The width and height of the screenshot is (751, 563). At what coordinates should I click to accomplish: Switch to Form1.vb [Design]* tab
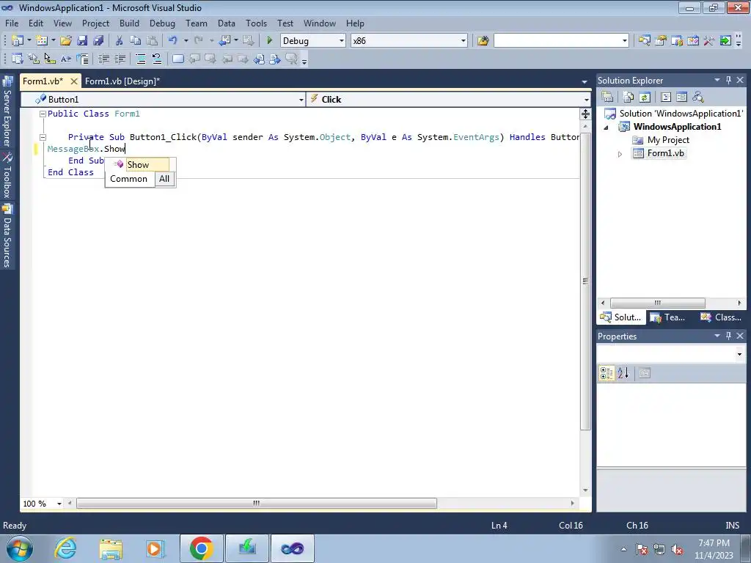point(122,81)
